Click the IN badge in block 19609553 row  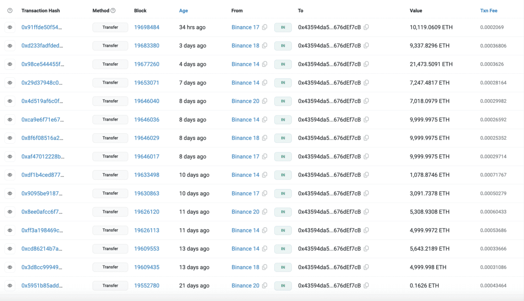coord(283,249)
